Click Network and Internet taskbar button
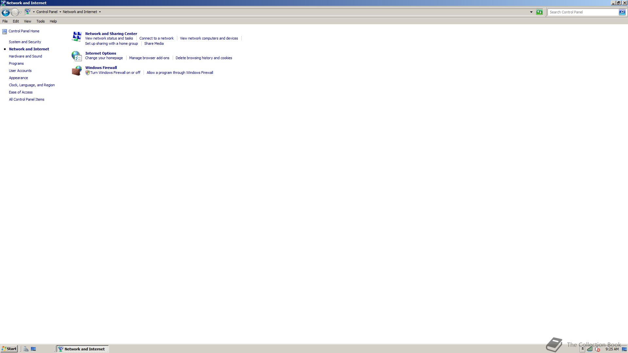Image resolution: width=628 pixels, height=353 pixels. tap(83, 349)
